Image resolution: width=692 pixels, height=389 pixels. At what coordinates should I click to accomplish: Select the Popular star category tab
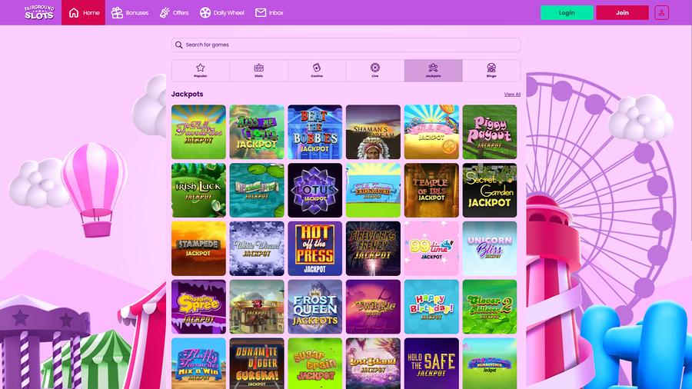201,71
